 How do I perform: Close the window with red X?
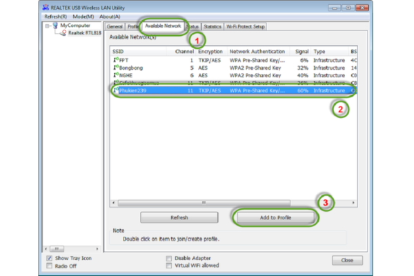[x=362, y=8]
